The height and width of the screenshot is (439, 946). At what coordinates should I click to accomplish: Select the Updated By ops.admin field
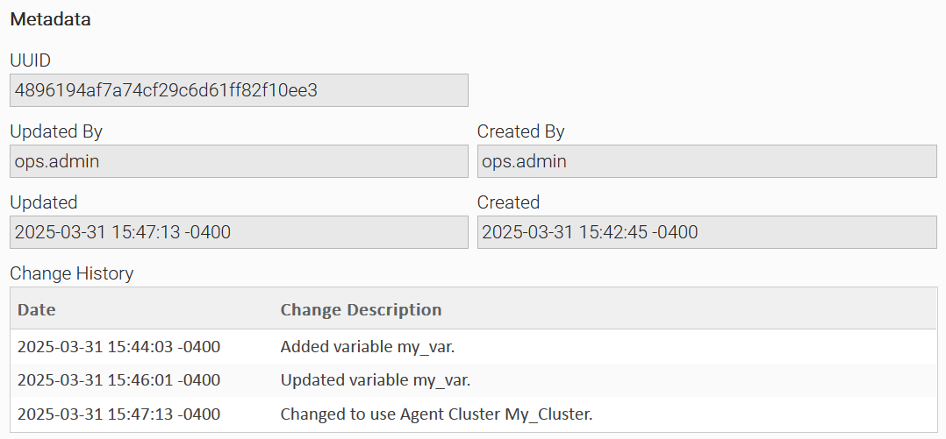pos(239,161)
